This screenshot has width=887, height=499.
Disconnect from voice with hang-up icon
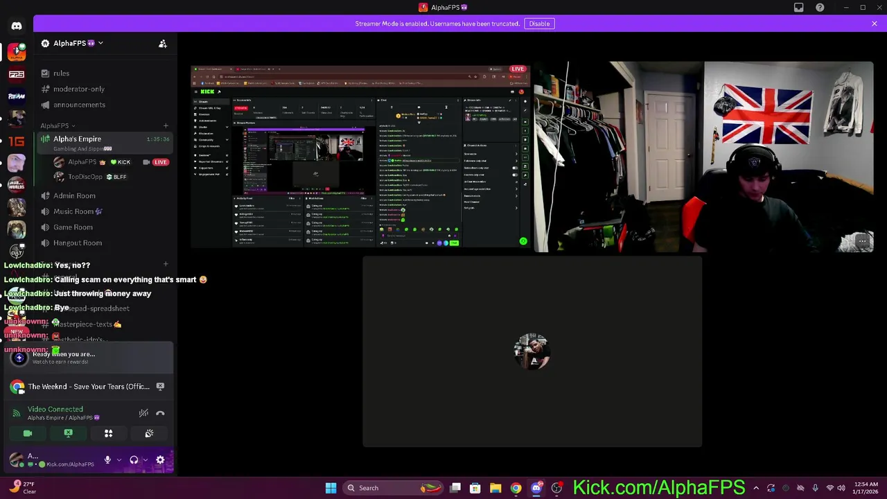(x=160, y=413)
